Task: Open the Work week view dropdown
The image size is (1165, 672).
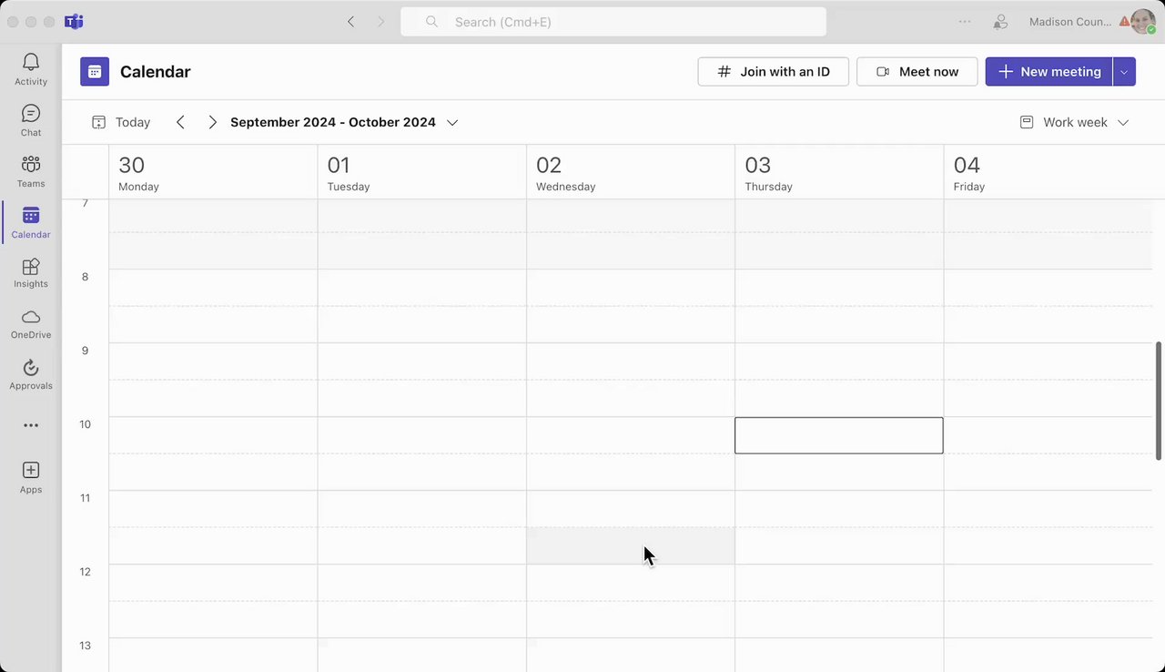Action: pos(1075,122)
